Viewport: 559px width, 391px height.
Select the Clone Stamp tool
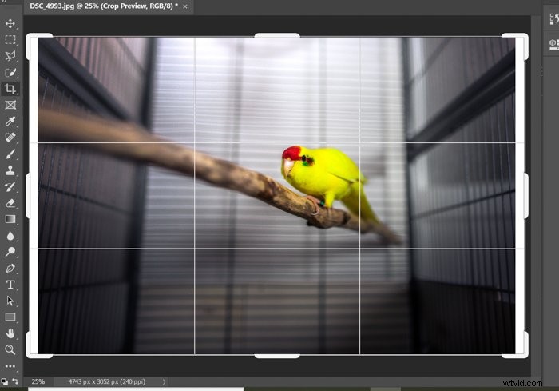click(x=10, y=170)
